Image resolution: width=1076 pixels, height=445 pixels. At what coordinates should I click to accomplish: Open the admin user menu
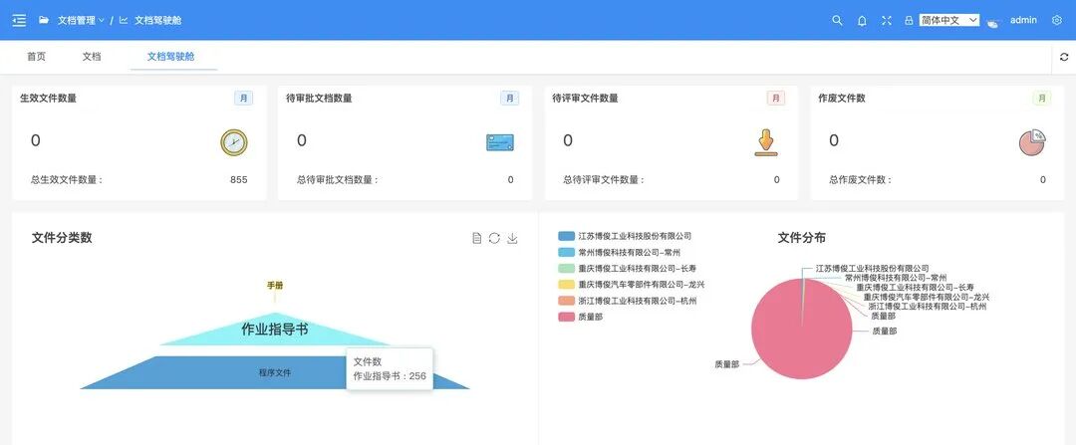click(1023, 21)
